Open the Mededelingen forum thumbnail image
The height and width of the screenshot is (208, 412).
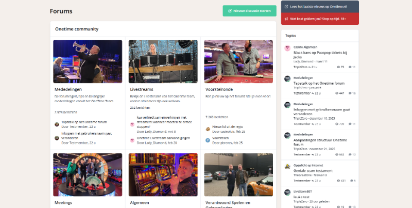88,61
